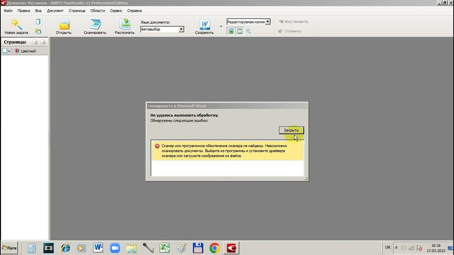
Task: Click the stacked documents icon below new document
Action: (38, 31)
